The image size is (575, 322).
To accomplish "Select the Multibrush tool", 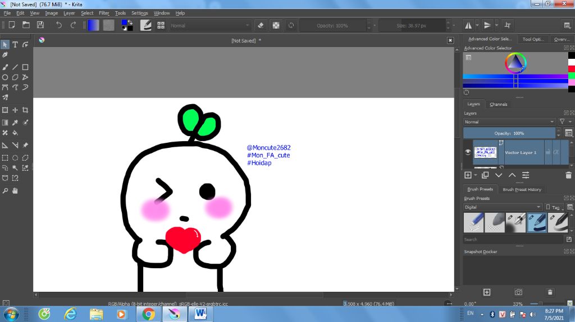I will [x=5, y=97].
